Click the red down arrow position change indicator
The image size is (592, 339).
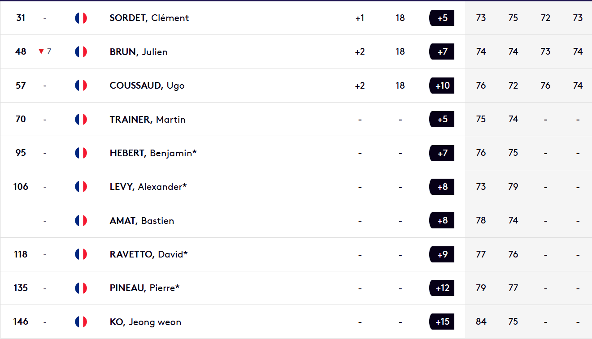coord(41,51)
